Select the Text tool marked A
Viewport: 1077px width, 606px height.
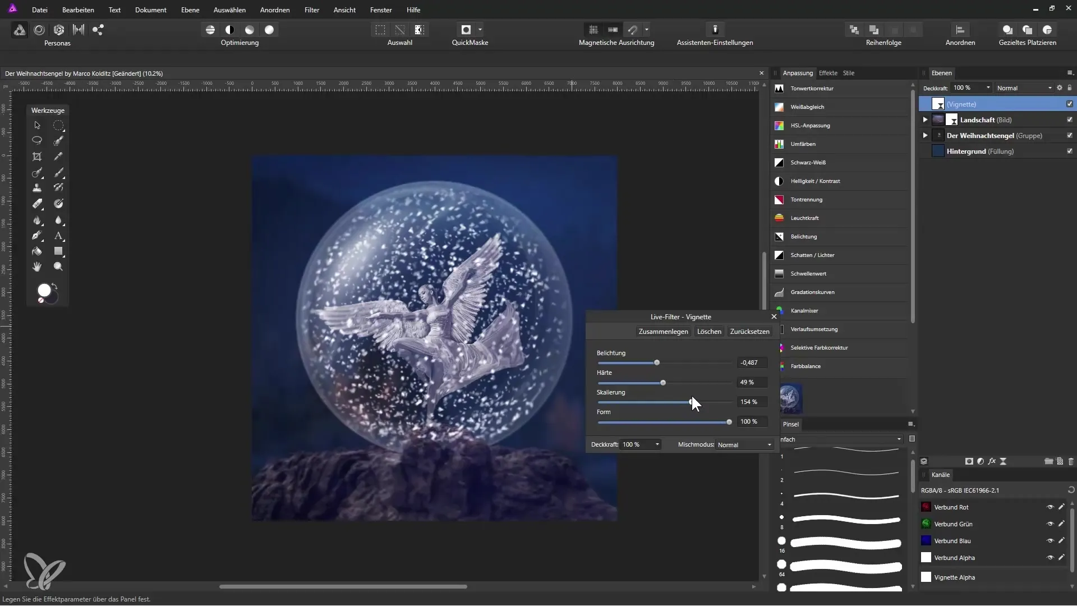tap(58, 236)
